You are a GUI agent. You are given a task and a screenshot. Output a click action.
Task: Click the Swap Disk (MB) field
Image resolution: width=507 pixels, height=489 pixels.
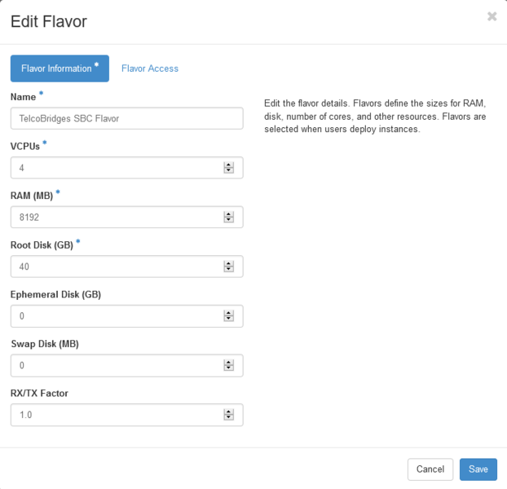point(127,366)
